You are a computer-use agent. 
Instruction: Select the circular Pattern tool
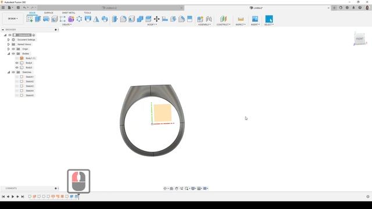[x=79, y=19]
